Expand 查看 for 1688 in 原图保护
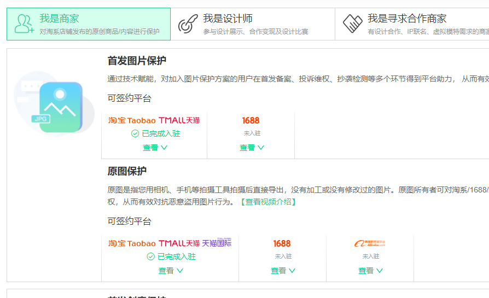489x298 pixels. point(283,271)
